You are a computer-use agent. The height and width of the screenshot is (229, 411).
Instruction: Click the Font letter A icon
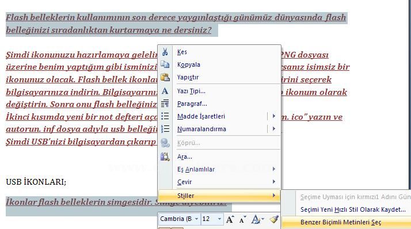[x=165, y=91]
